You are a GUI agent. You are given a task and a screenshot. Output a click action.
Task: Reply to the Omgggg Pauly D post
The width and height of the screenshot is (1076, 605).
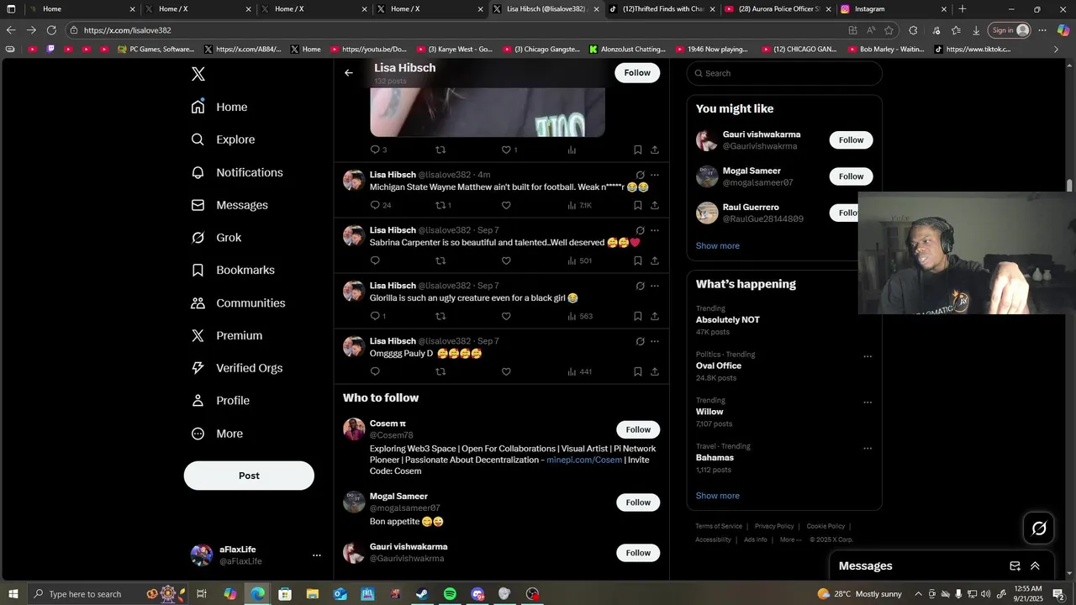(375, 371)
